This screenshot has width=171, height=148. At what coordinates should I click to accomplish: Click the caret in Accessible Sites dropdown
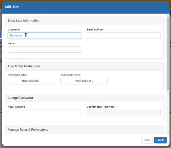click(x=40, y=81)
